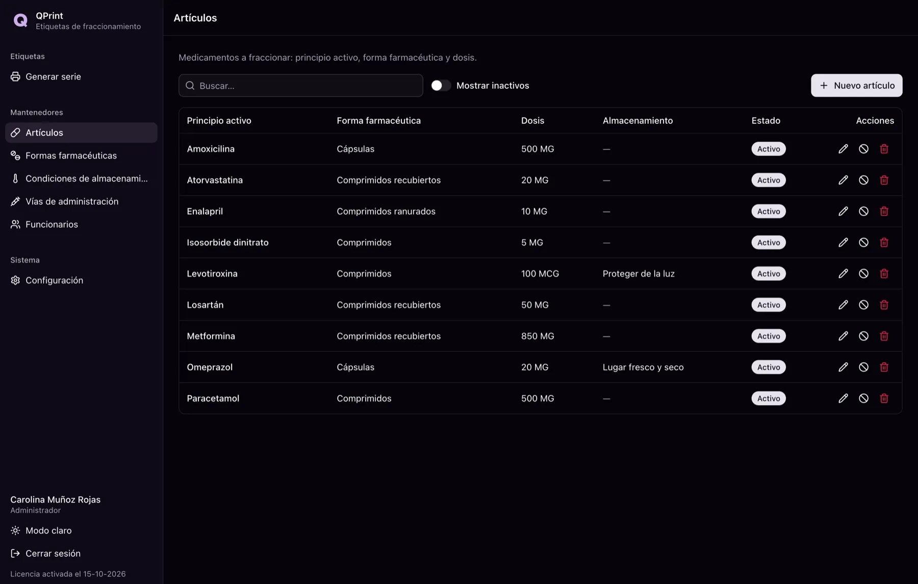Delete Paracetamol with the red trash icon
Screen dimensions: 918x584
[884, 399]
